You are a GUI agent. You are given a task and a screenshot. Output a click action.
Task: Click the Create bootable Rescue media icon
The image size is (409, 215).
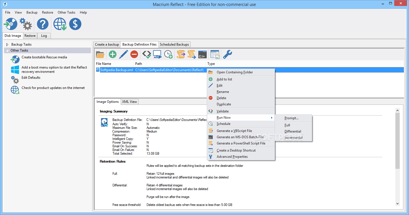point(15,59)
